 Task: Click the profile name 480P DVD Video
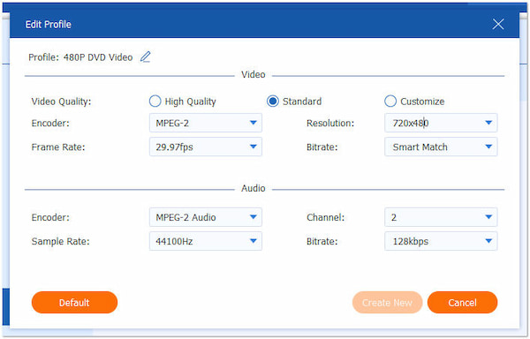[x=98, y=57]
